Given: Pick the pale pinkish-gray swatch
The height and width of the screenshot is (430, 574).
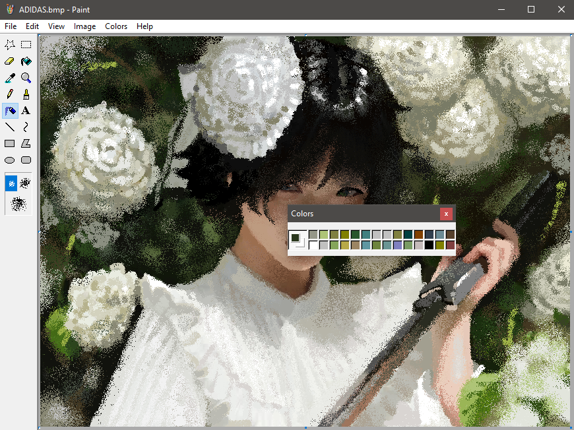Looking at the screenshot, I should 419,245.
